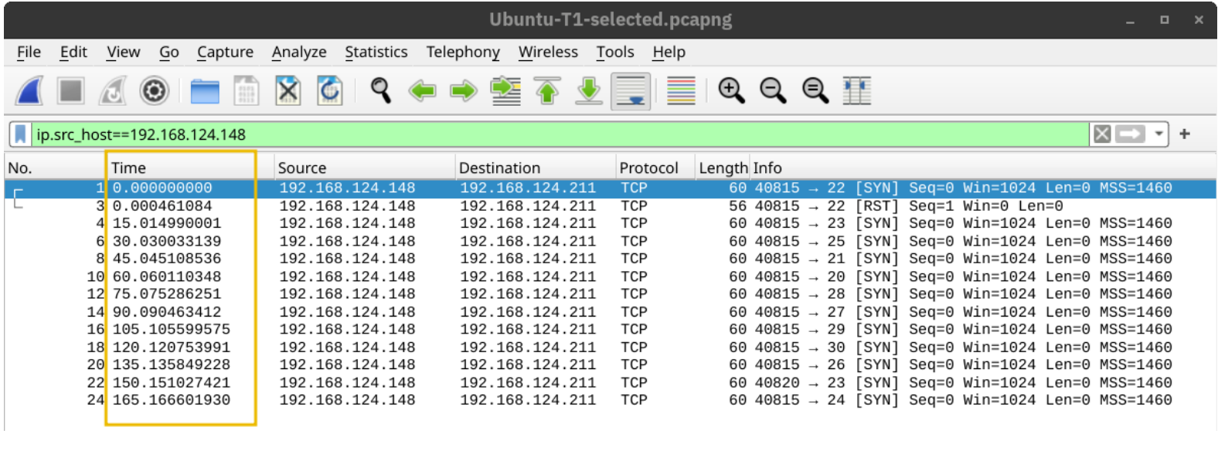
Task: Click inside the display filter field
Action: click(x=560, y=134)
